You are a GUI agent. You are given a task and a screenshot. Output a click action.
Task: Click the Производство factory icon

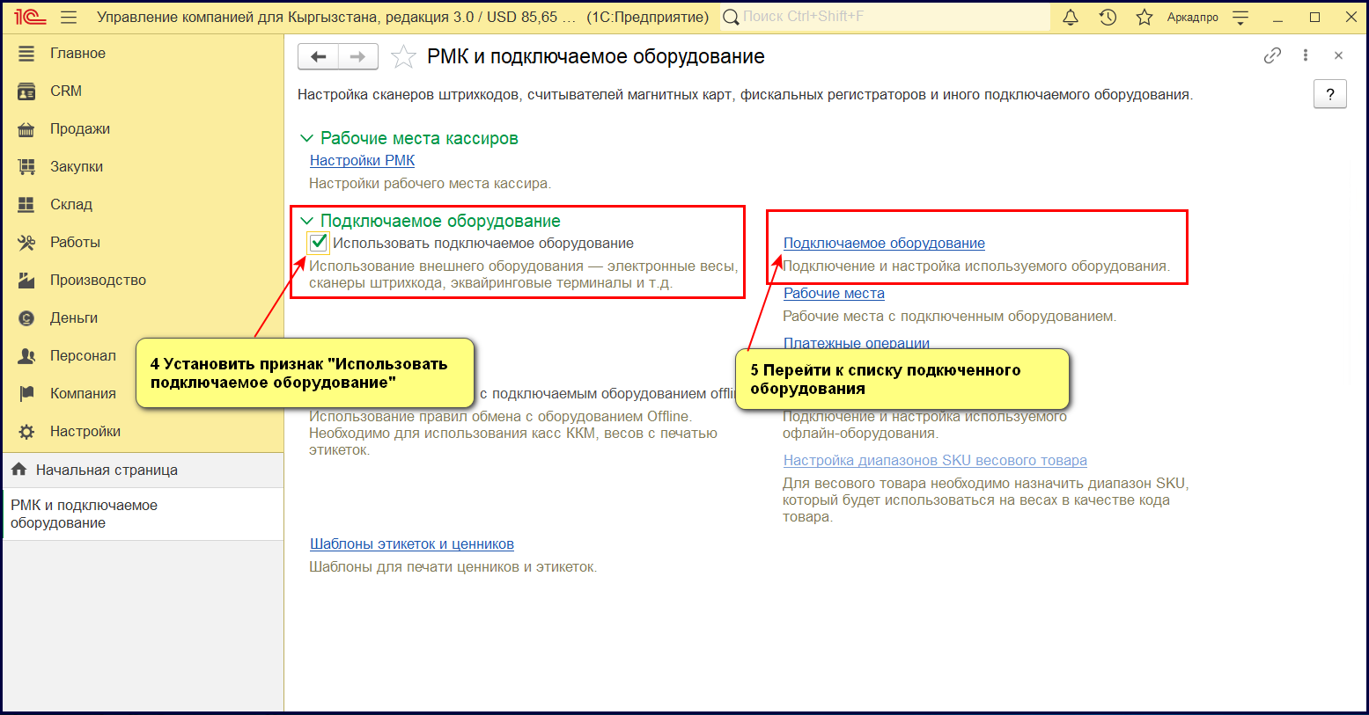pyautogui.click(x=26, y=281)
